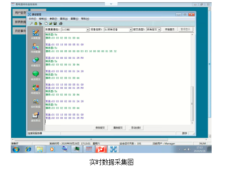Expand the 采集通道名 COM2 dropdown
This screenshot has width=226, height=175.
(88, 30)
